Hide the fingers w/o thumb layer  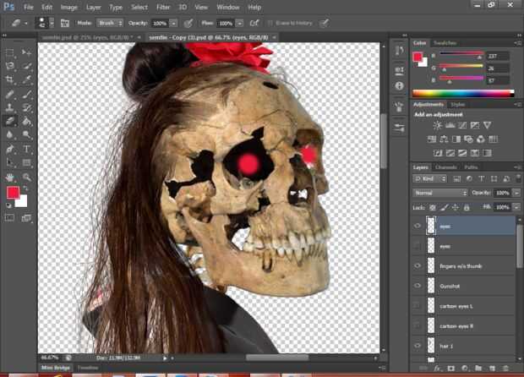click(418, 266)
